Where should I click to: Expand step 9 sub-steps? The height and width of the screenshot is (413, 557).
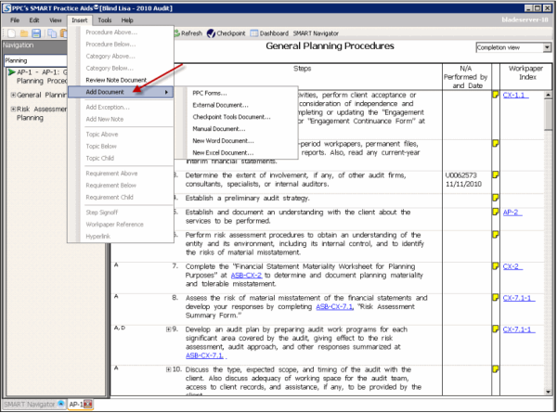pyautogui.click(x=168, y=328)
